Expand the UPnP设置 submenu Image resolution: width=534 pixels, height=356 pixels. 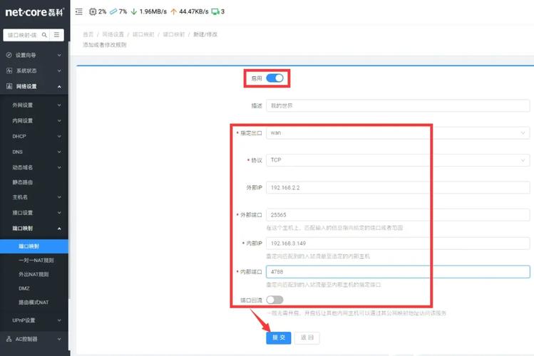pos(34,320)
